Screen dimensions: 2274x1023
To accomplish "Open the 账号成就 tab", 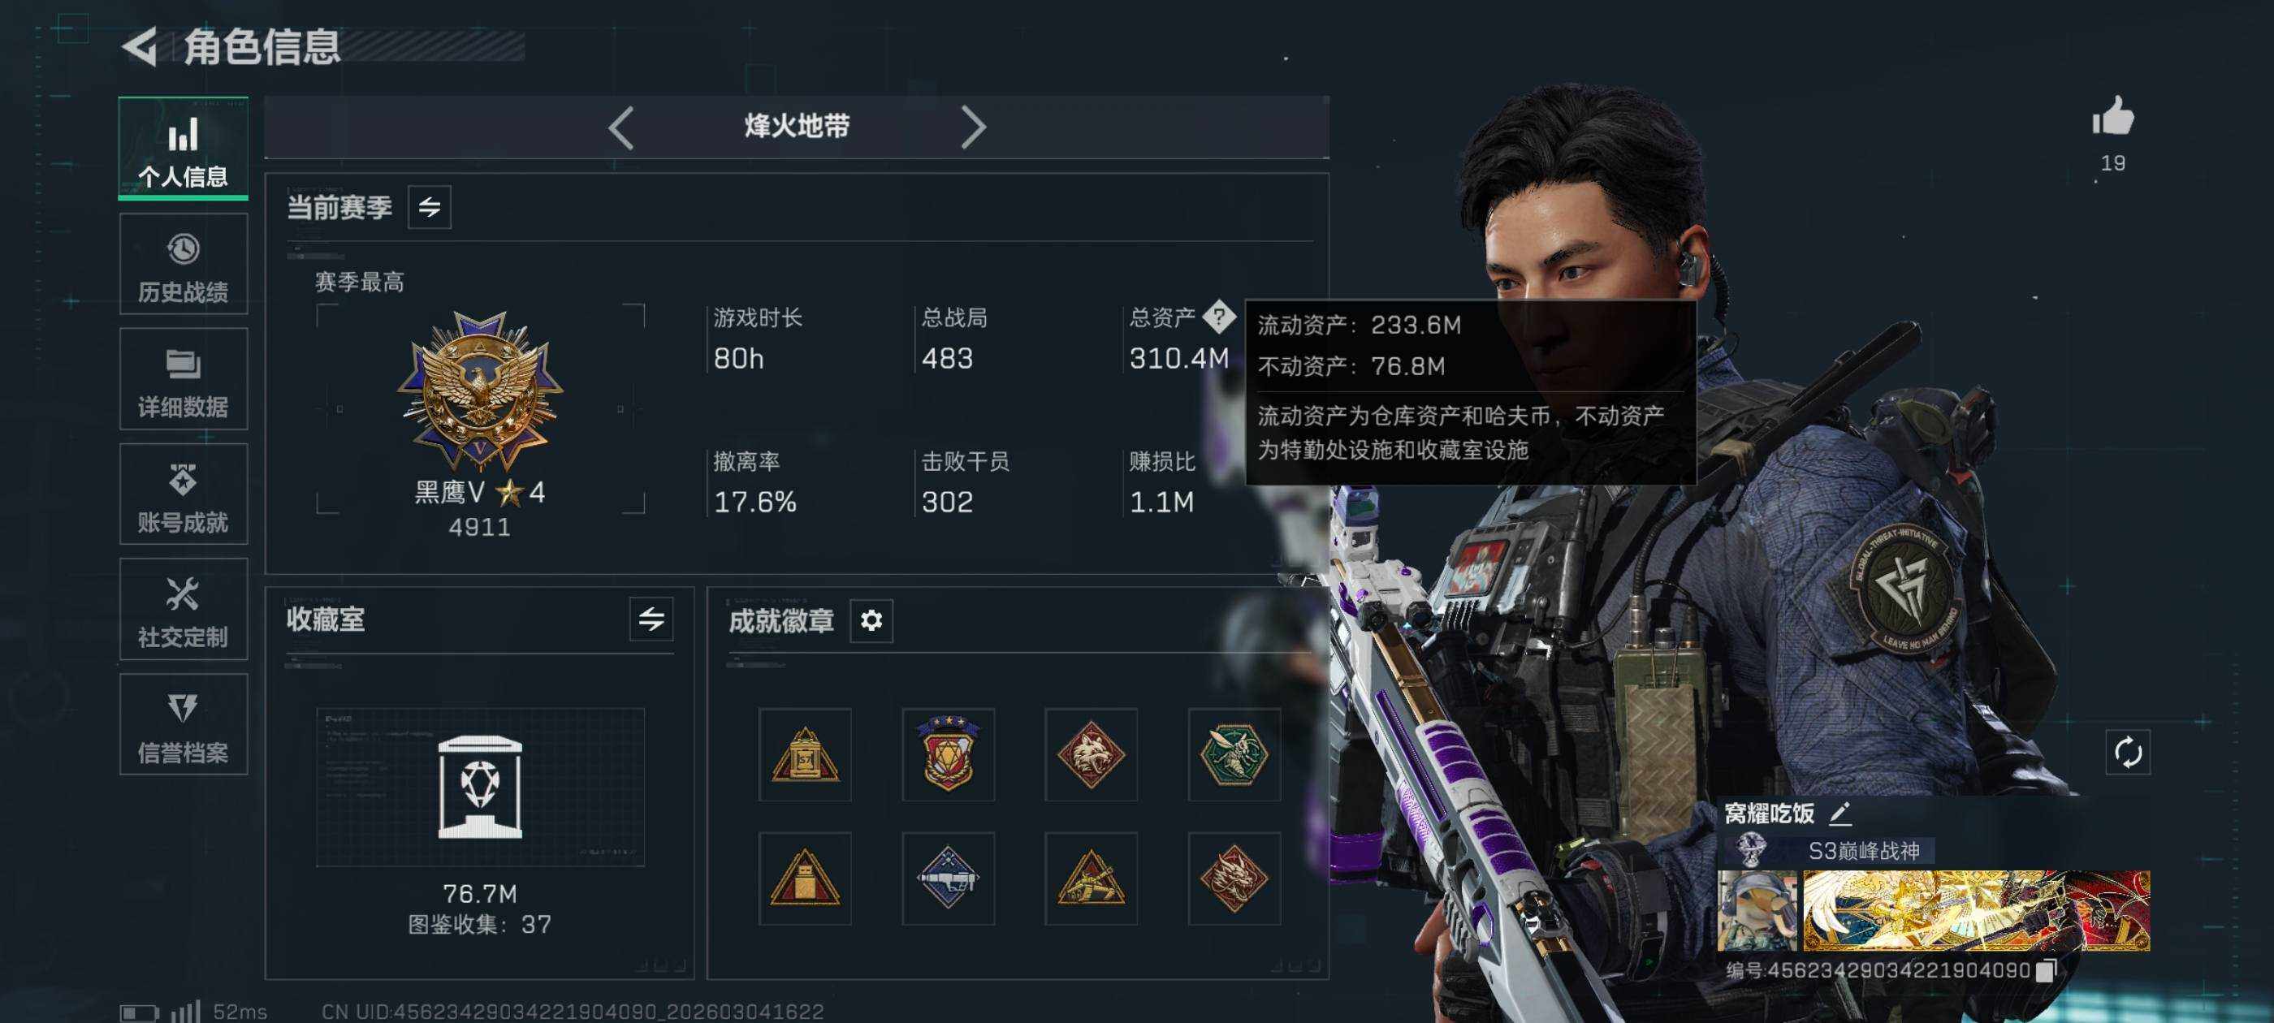I will [x=184, y=494].
